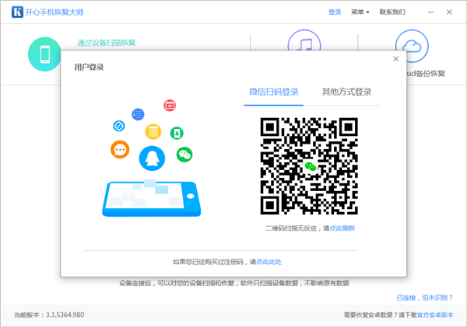Click the 当前版本 3.3.5364.980 text
Viewport: 467px width, 327px height.
point(49,315)
